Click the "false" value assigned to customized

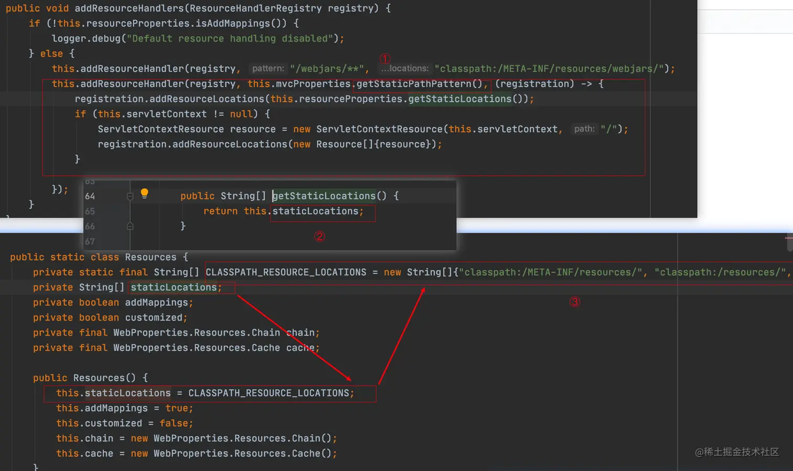tap(174, 424)
